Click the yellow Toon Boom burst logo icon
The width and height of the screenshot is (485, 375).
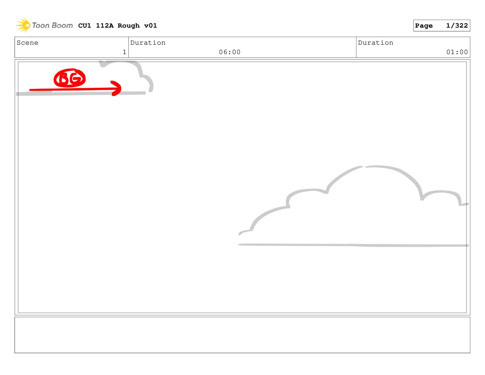tap(23, 25)
